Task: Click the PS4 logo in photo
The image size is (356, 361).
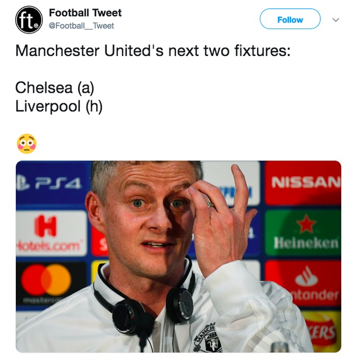Action: [x=48, y=184]
